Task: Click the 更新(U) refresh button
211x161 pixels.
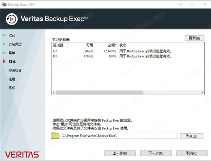Action: point(194,38)
